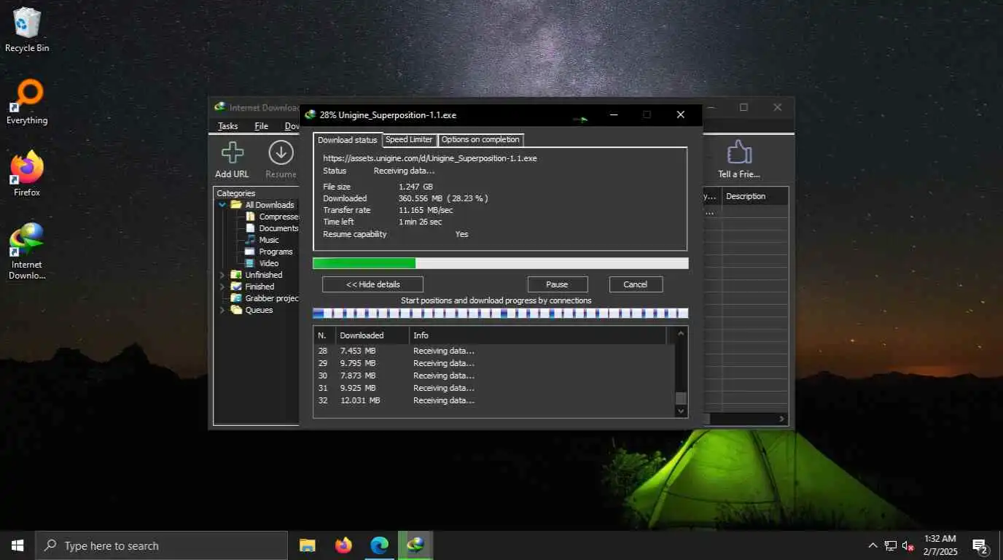Screen dimensions: 1003x560
Task: Show hidden system tray icons
Action: (873, 545)
